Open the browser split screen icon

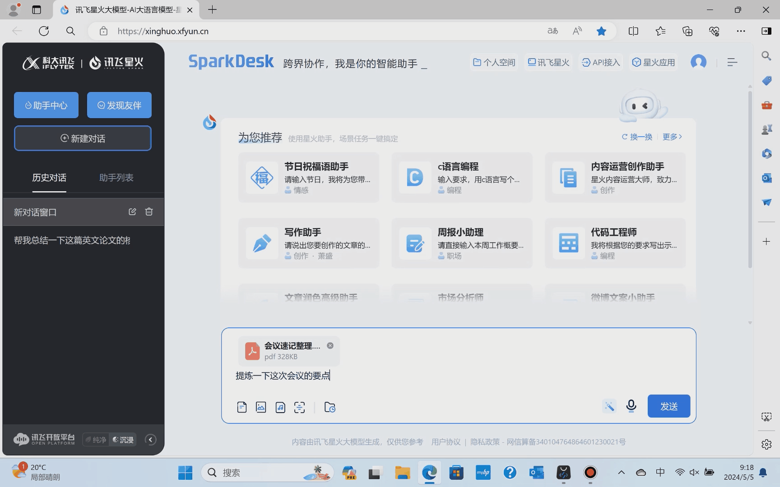coord(633,31)
